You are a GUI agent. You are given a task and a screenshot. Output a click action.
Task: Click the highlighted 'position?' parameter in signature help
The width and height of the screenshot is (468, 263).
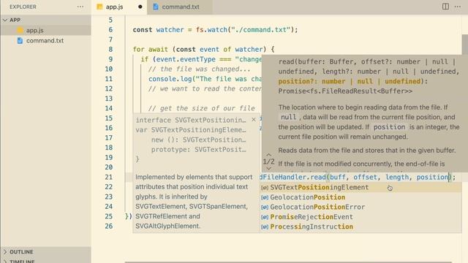pyautogui.click(x=350, y=81)
